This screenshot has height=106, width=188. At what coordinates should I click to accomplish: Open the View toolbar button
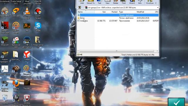pos(108,2)
